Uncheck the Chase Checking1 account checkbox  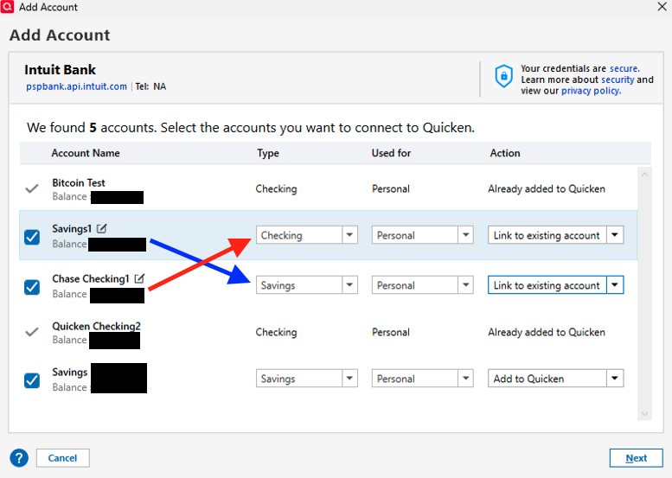32,287
